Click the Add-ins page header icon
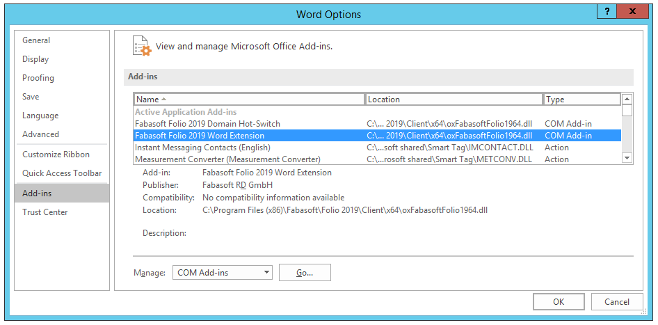 pos(141,47)
